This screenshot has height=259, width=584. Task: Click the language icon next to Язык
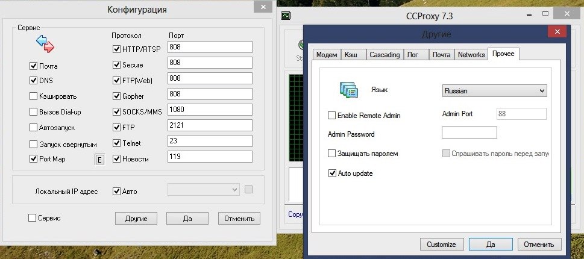349,90
